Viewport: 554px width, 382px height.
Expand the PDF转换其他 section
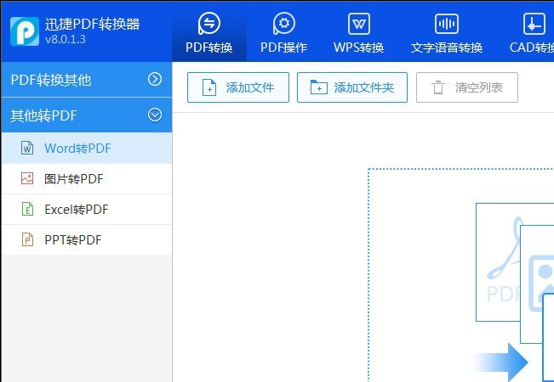(x=87, y=80)
